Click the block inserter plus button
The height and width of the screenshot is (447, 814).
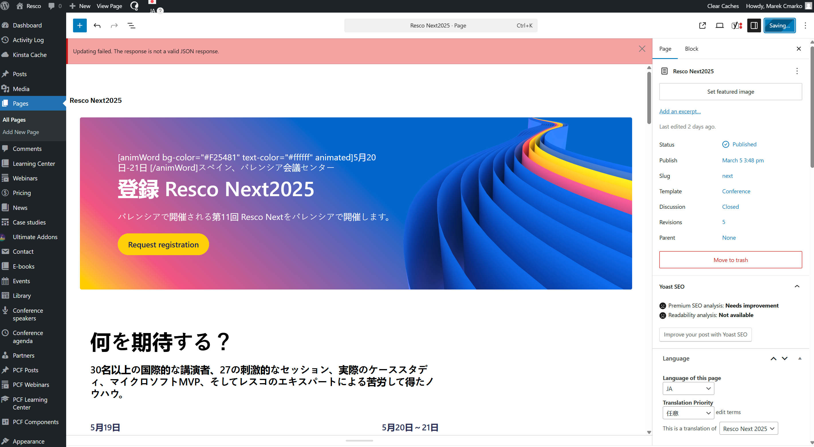(80, 25)
